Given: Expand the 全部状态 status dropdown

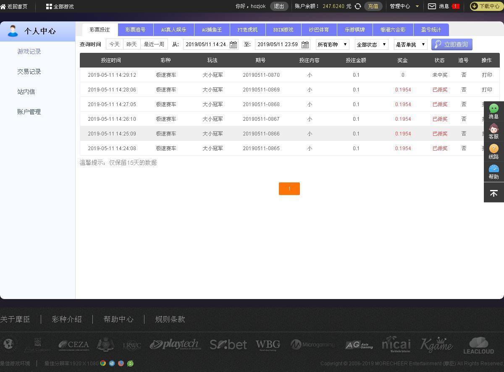Looking at the screenshot, I should point(371,44).
